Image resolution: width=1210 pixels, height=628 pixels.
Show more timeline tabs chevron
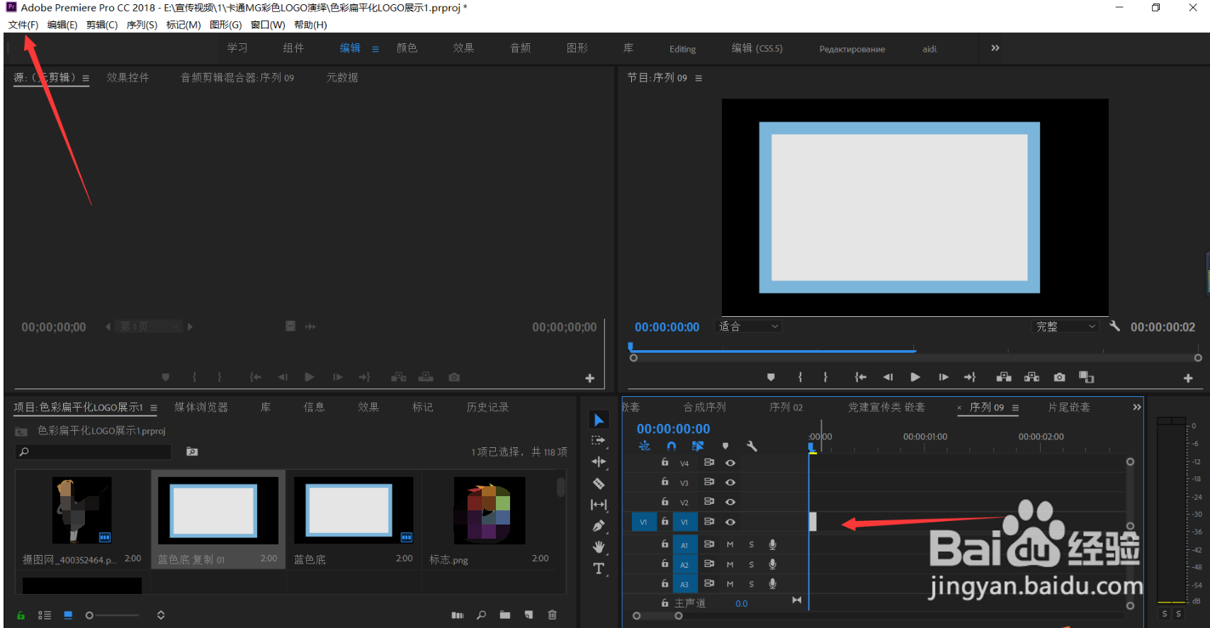tap(1137, 407)
